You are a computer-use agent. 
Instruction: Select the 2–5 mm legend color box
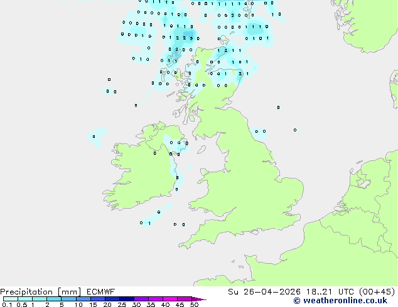pos(54,299)
